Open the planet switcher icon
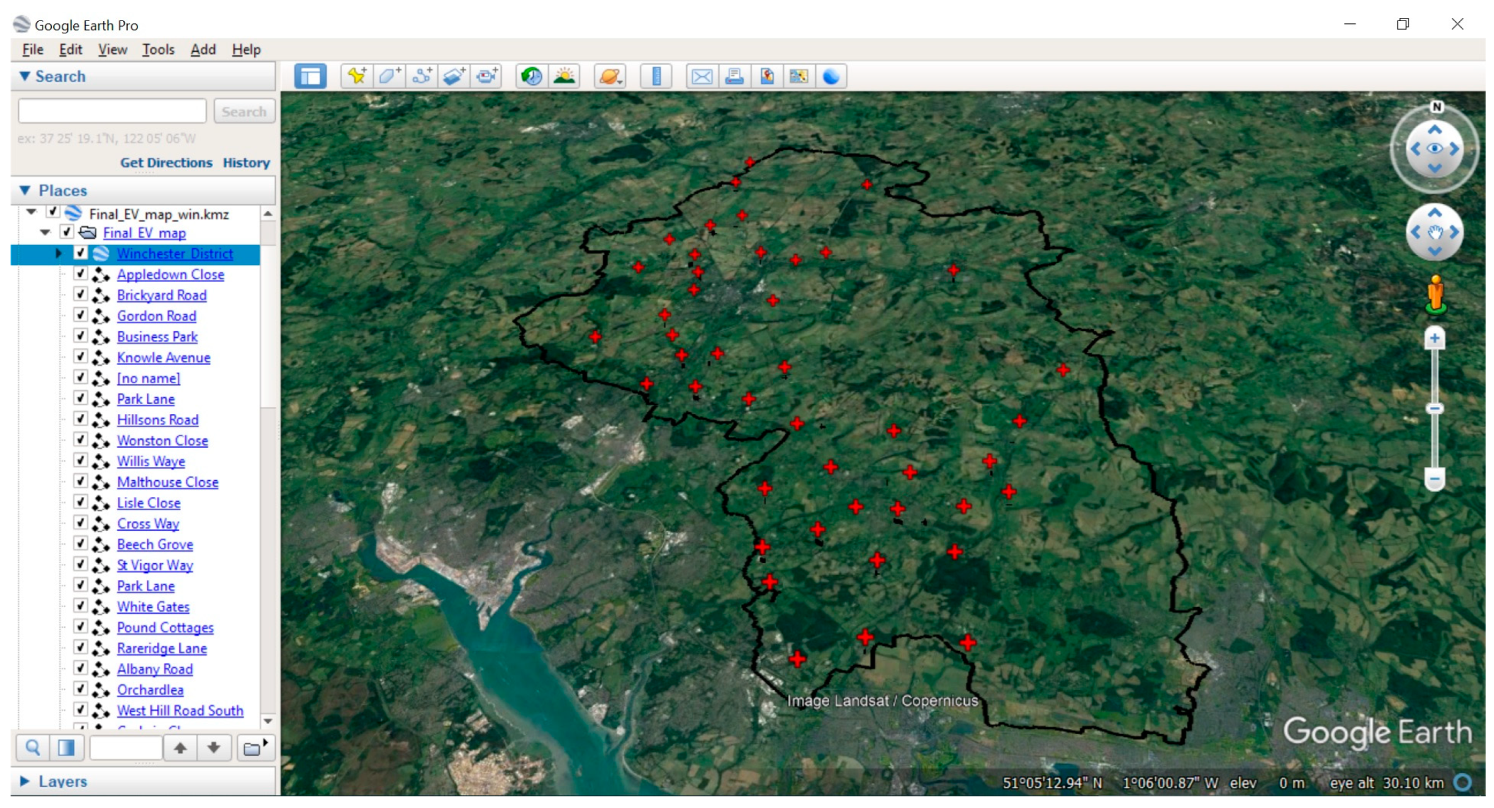The width and height of the screenshot is (1494, 808). (609, 76)
